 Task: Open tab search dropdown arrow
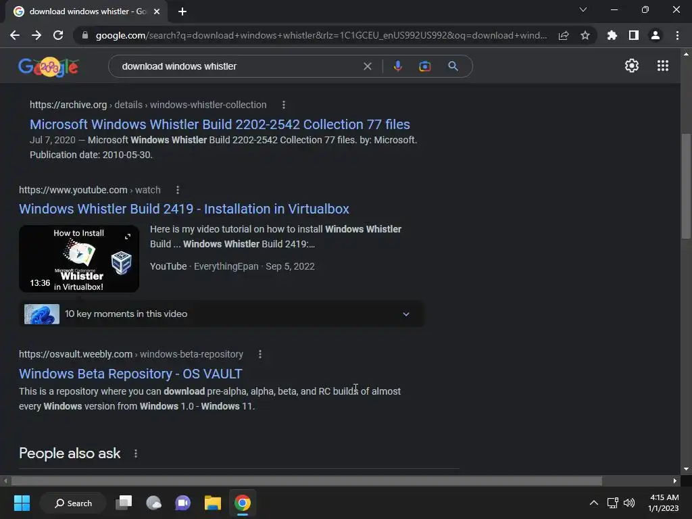click(x=583, y=9)
